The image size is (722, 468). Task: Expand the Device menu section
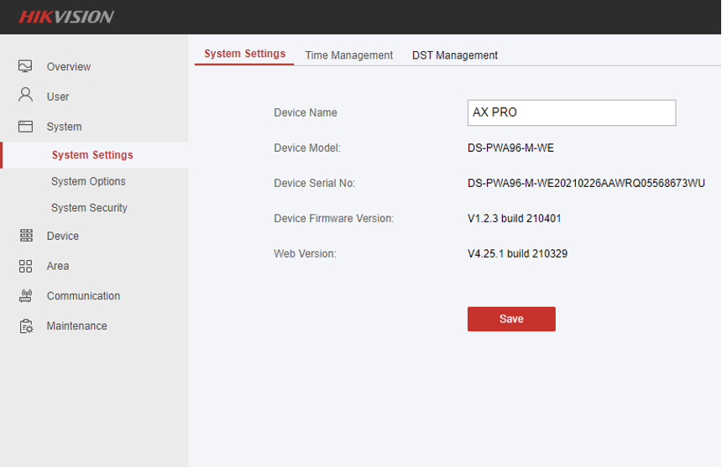pos(63,236)
